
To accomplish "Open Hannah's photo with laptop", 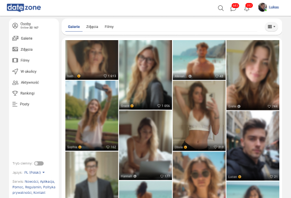I will coord(145,145).
